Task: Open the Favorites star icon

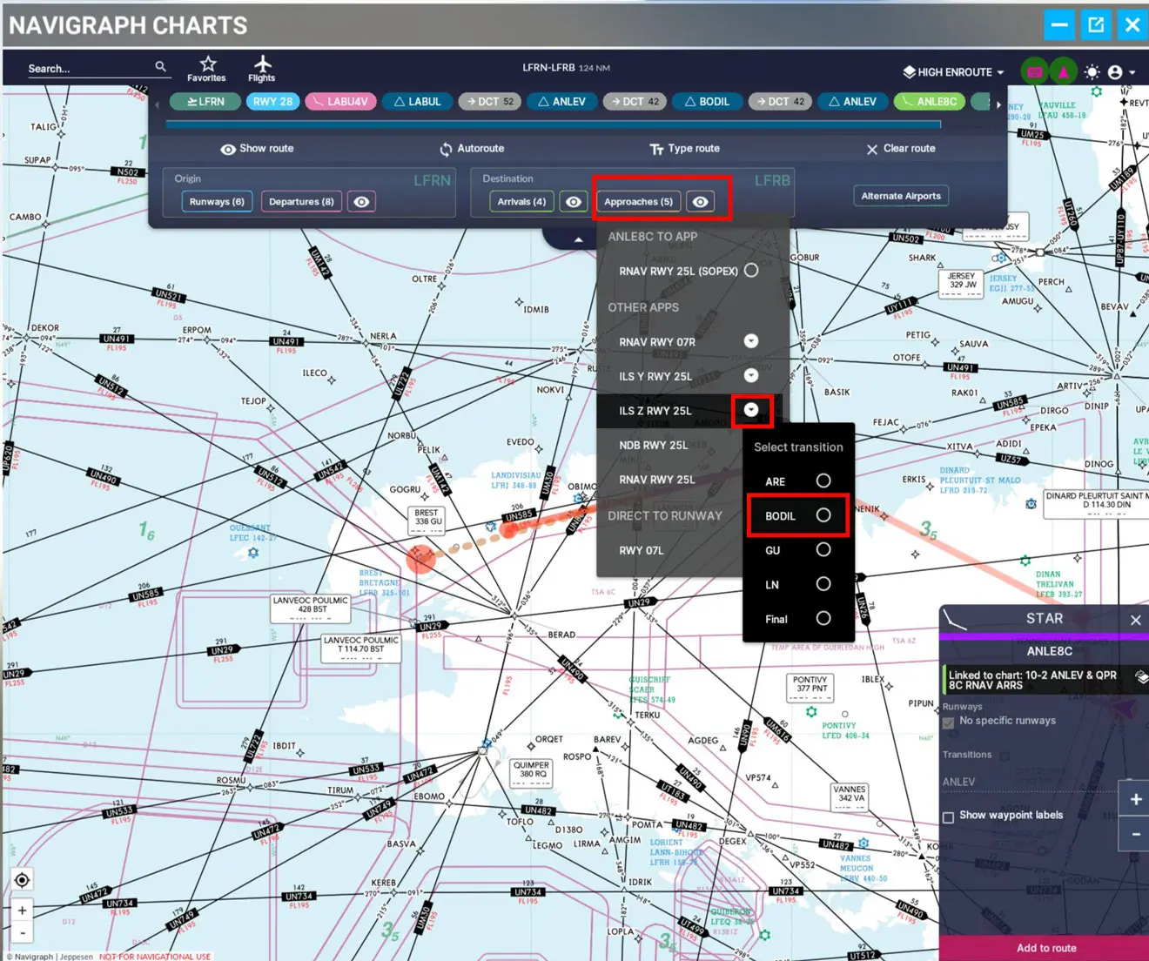Action: 207,64
